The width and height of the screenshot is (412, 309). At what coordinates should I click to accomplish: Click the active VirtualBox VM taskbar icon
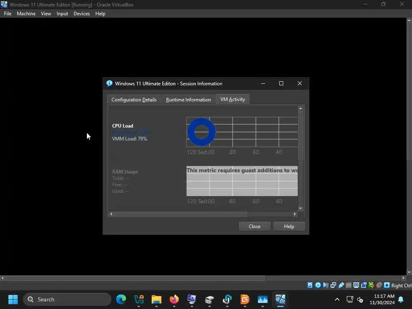pos(280,299)
